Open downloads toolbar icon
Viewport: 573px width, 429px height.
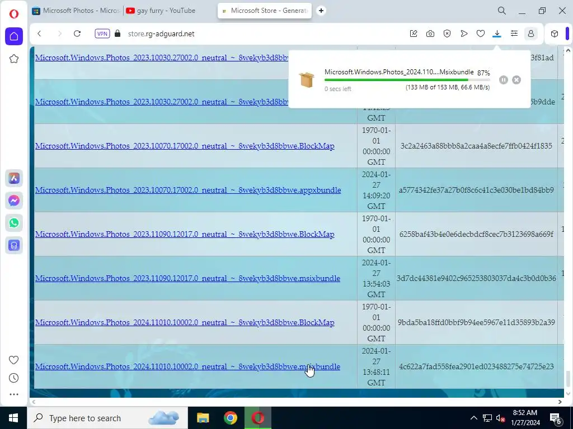click(x=497, y=34)
